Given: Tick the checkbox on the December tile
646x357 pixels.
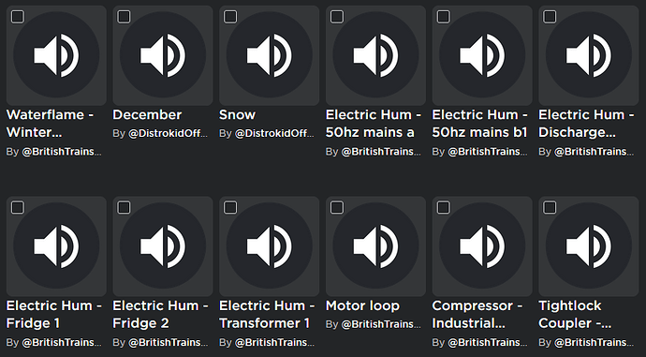Looking at the screenshot, I should pos(124,17).
